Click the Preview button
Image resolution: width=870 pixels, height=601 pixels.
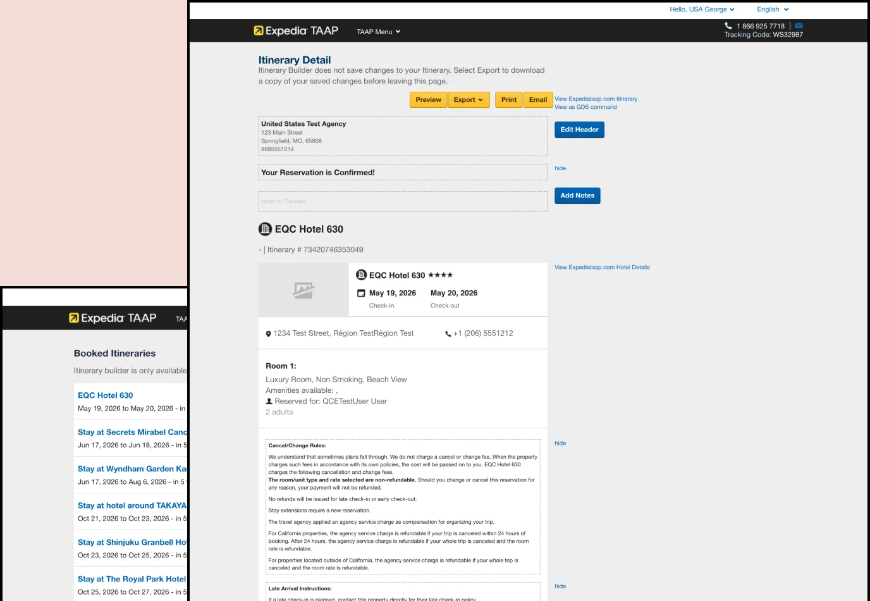coord(428,100)
